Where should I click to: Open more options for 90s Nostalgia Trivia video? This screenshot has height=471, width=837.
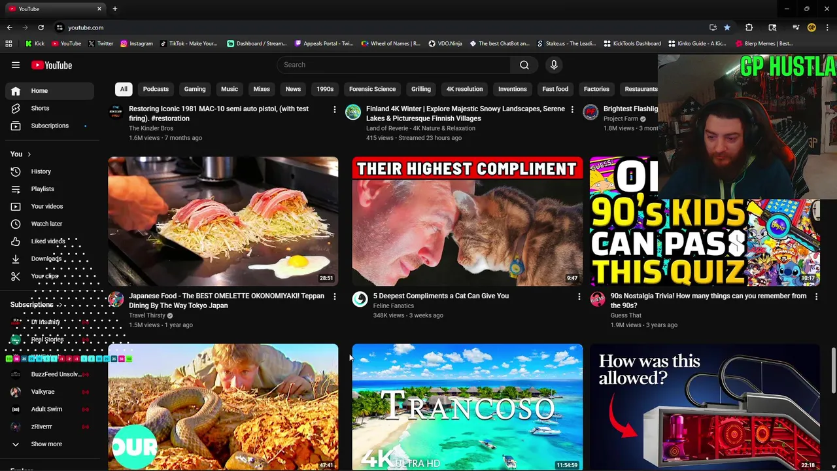816,296
